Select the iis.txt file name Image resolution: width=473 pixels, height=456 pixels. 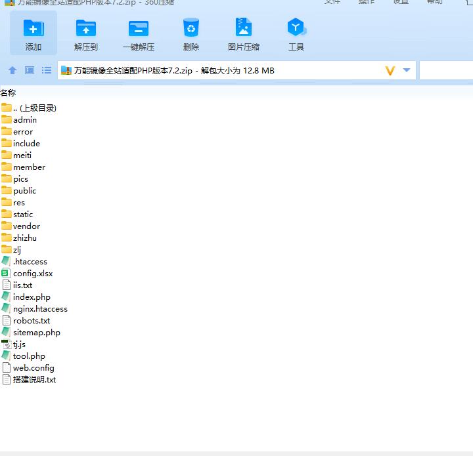(22, 285)
